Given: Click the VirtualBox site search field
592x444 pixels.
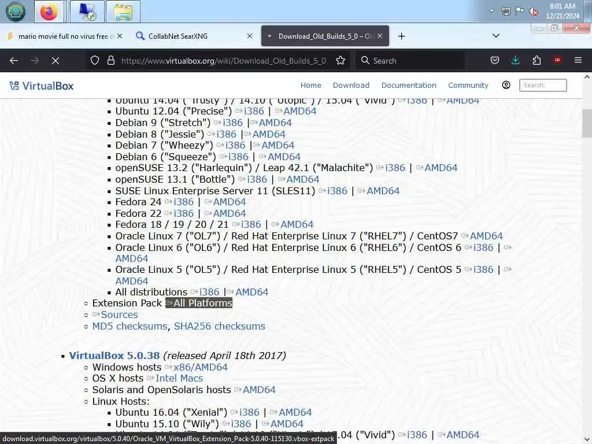Looking at the screenshot, I should pyautogui.click(x=543, y=85).
